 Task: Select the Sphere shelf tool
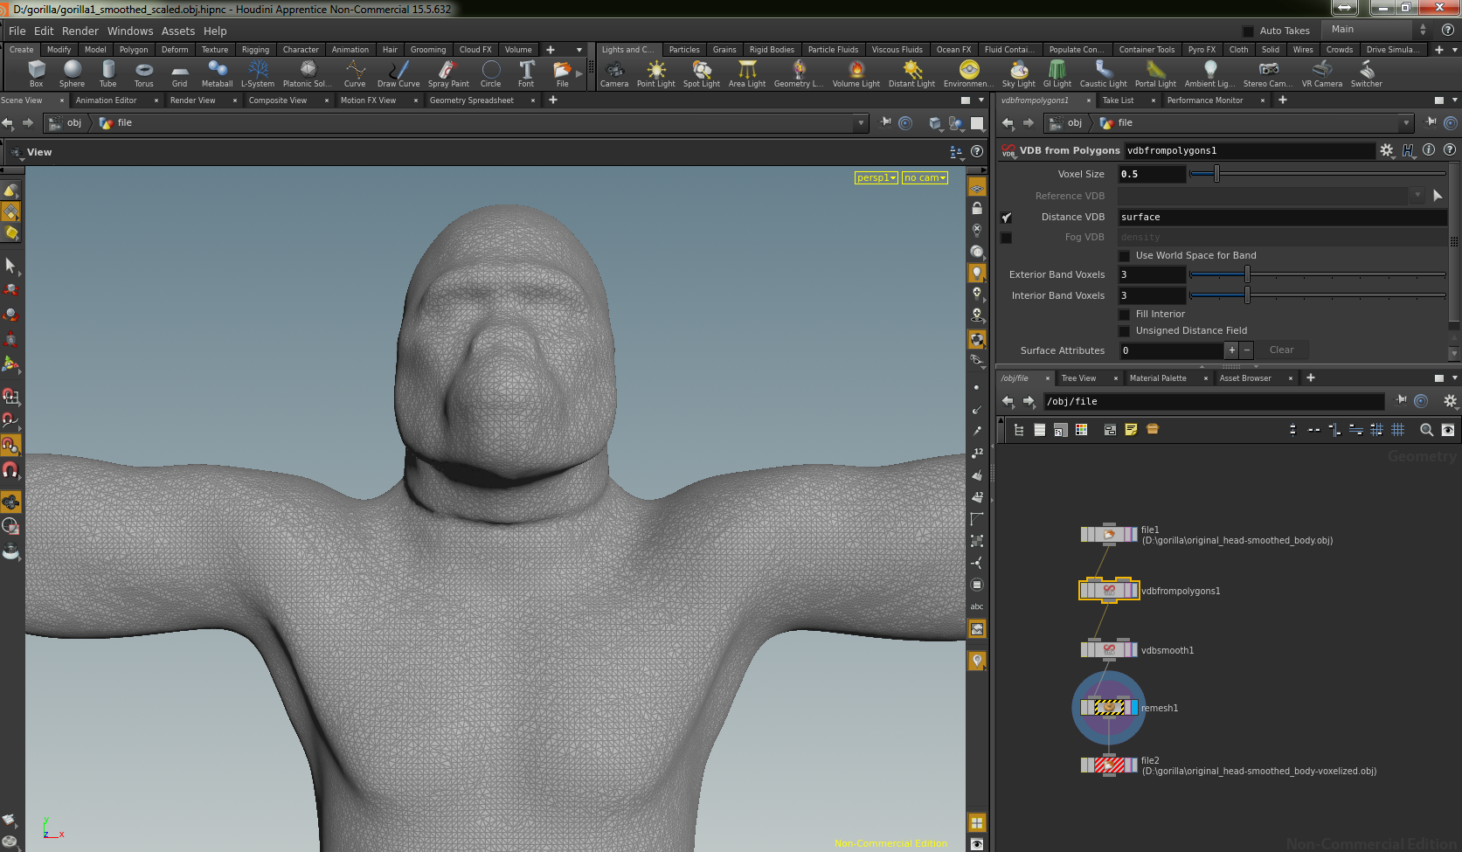[72, 73]
